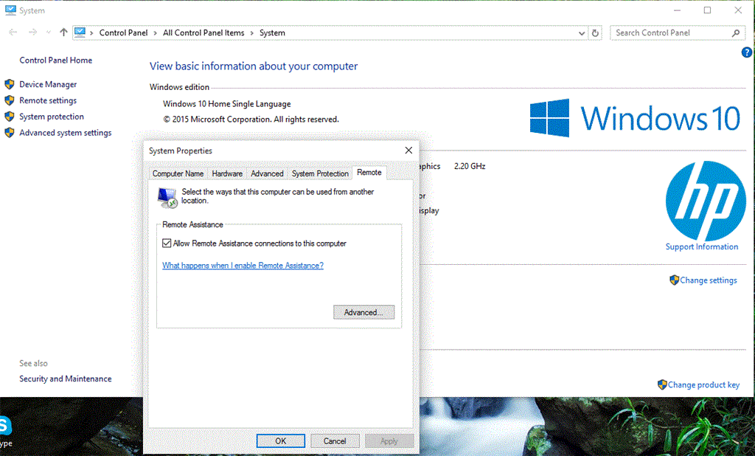755x456 pixels.
Task: Select the Remote tab
Action: 369,173
